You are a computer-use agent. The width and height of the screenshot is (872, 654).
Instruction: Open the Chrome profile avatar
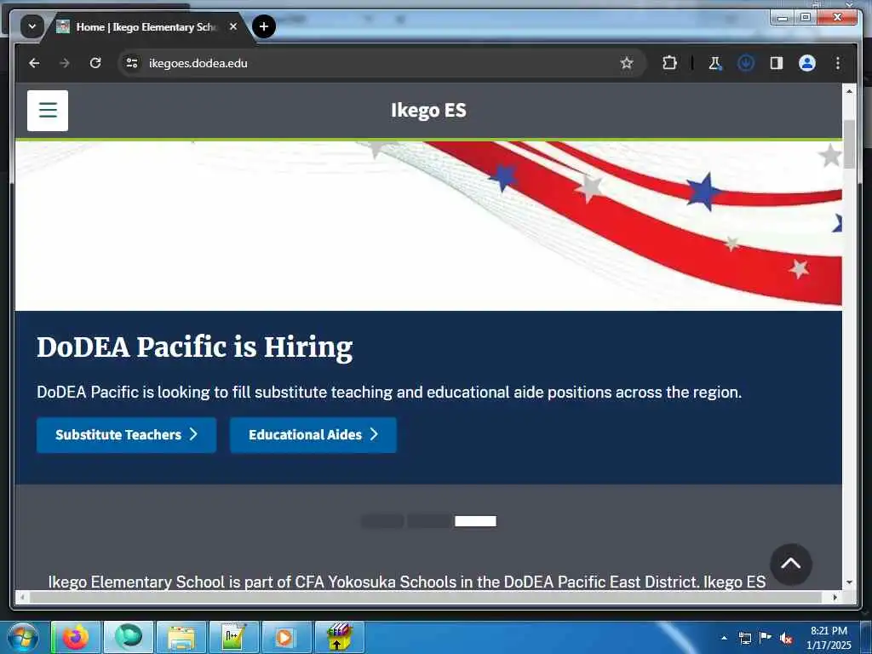click(x=807, y=63)
